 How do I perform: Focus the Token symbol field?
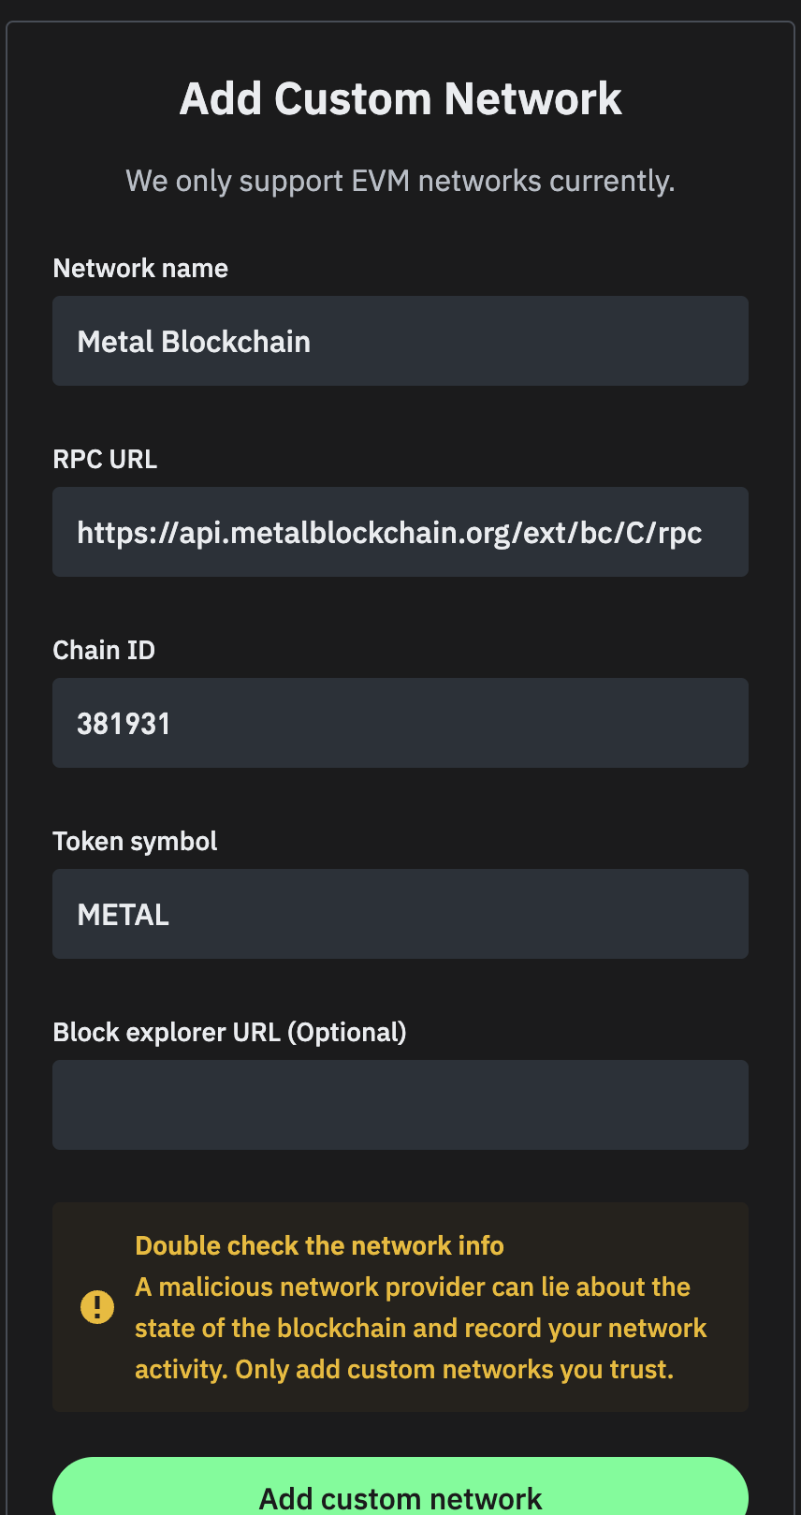click(x=400, y=914)
